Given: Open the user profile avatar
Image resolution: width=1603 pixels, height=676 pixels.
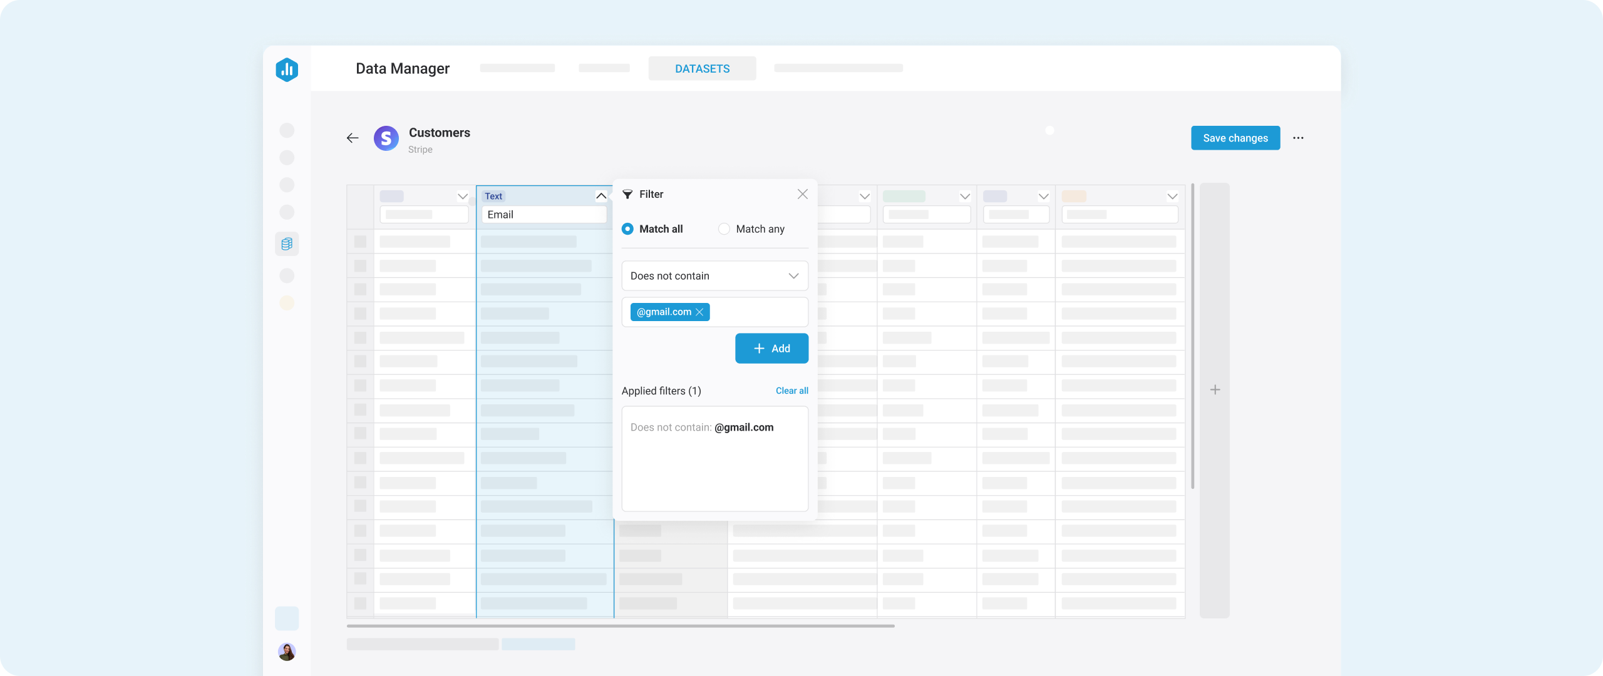Looking at the screenshot, I should coord(287,652).
